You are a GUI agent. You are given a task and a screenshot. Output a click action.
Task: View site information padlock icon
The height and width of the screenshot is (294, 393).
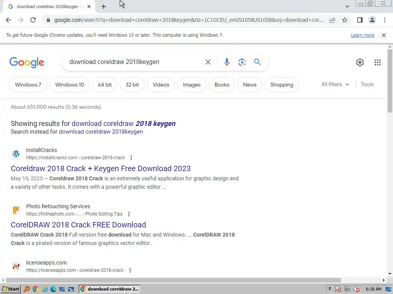(48, 20)
